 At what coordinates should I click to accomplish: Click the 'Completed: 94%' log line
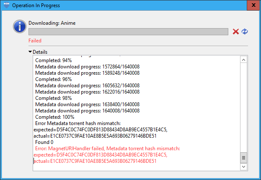(x=54, y=60)
